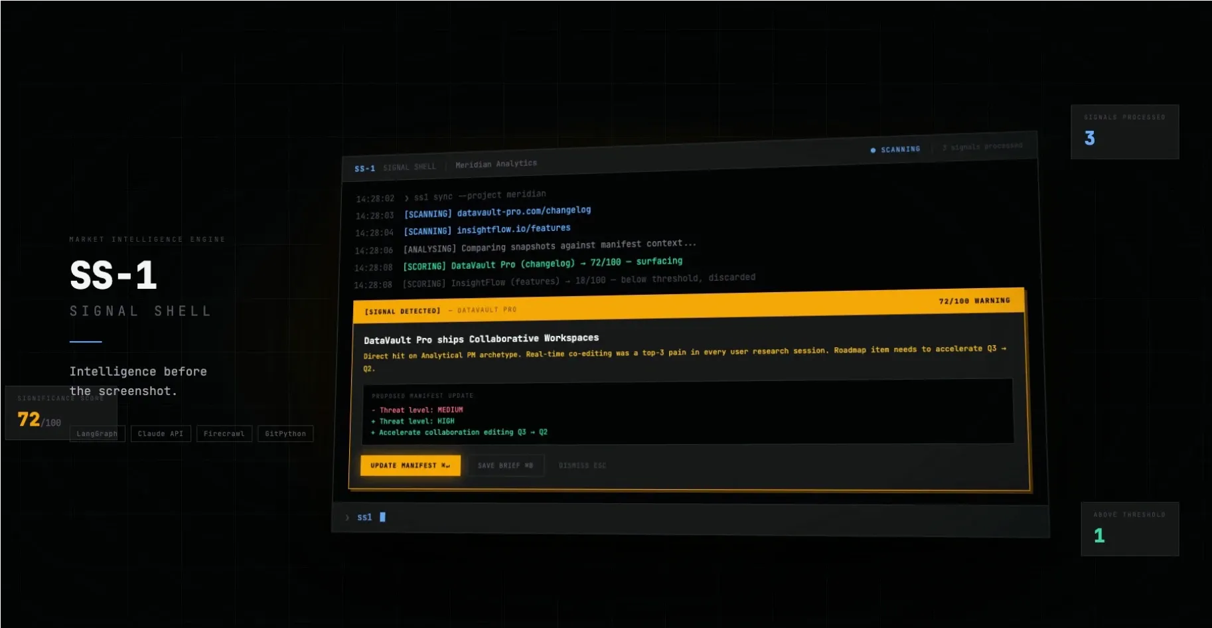Click the Significance Score 72/100 card
The width and height of the screenshot is (1212, 628).
(61, 413)
